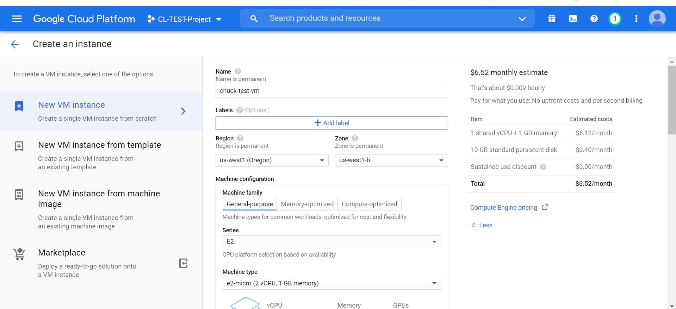676x309 pixels.
Task: Expand the search bar dropdown arrow
Action: pyautogui.click(x=522, y=19)
